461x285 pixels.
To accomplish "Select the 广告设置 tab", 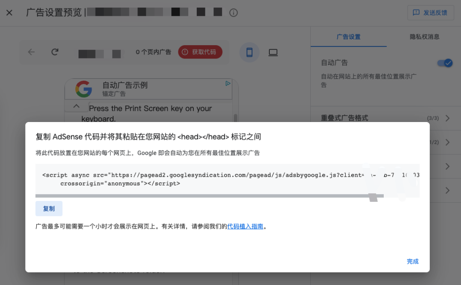I will (x=349, y=37).
